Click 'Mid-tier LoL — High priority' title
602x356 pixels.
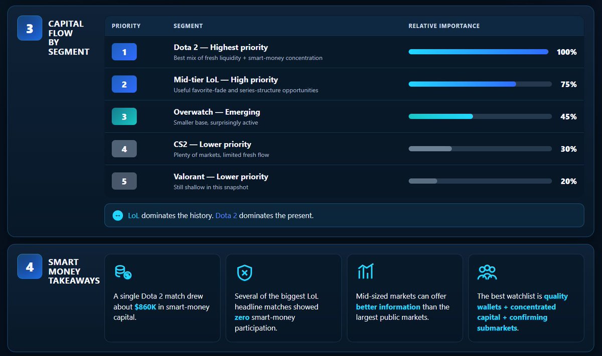coord(226,80)
